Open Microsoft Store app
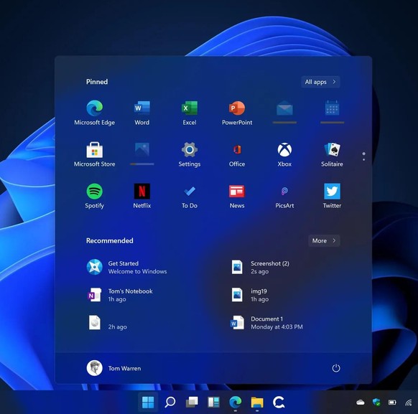Image resolution: width=418 pixels, height=414 pixels. 94,154
